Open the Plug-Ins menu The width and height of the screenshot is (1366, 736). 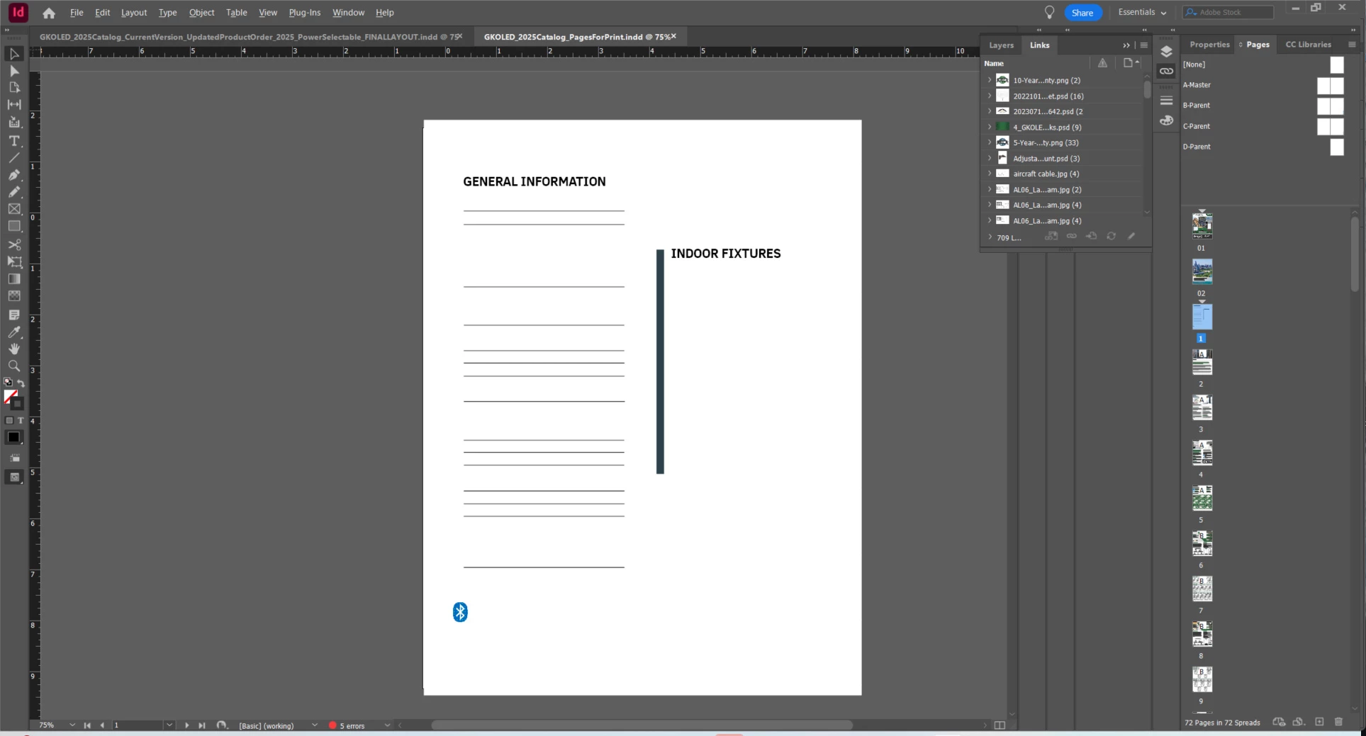click(305, 13)
